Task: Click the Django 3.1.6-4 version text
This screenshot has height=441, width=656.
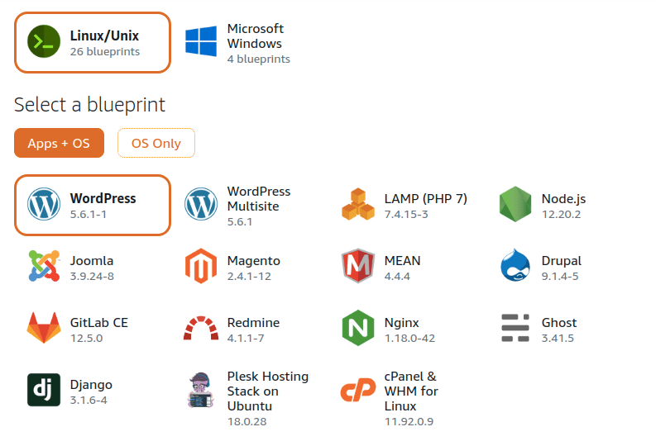Action: click(89, 400)
